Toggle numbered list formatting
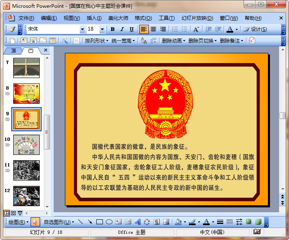The height and width of the screenshot is (240, 289). (x=175, y=29)
